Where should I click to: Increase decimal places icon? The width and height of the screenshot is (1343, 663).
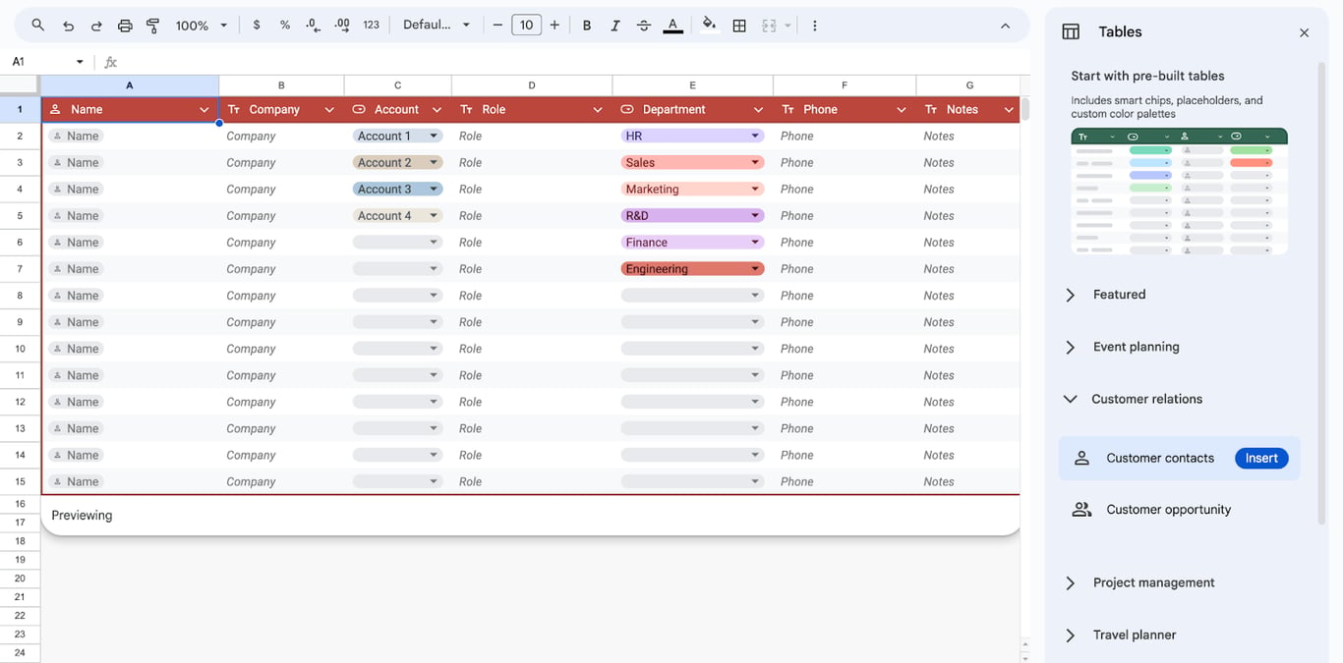[342, 26]
